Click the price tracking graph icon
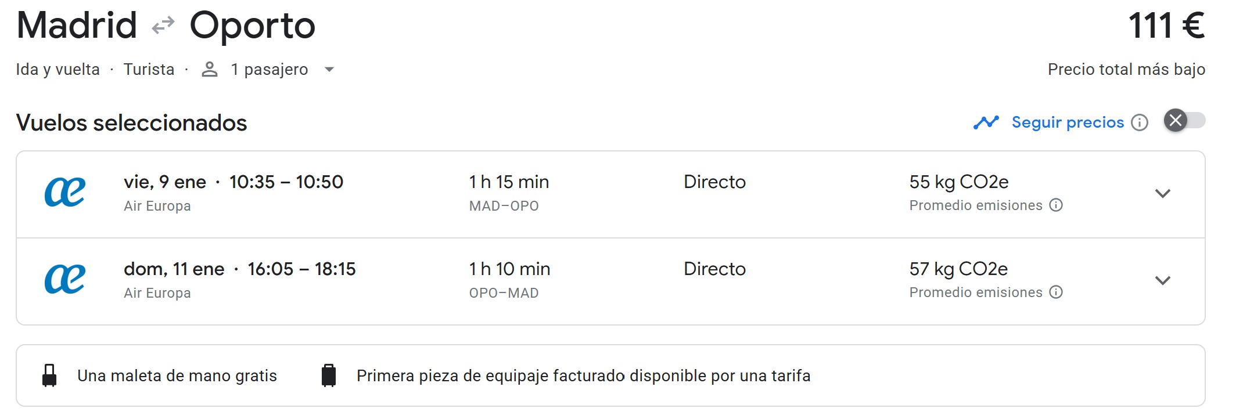 (986, 122)
